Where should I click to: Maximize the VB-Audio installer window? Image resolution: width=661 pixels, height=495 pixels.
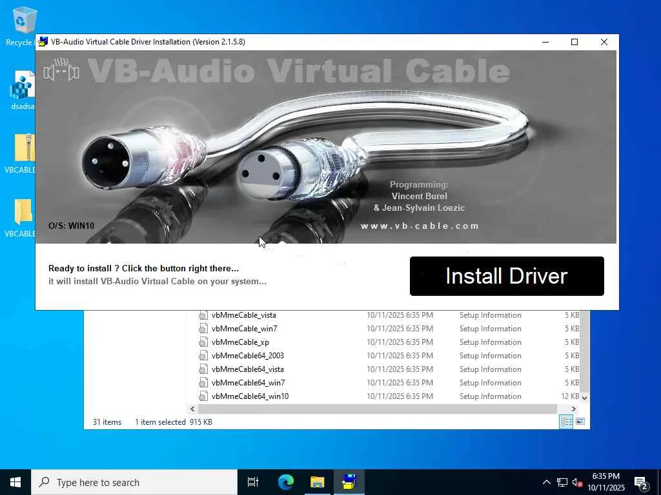[574, 42]
